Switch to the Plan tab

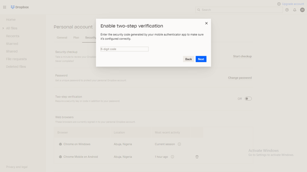pyautogui.click(x=76, y=37)
